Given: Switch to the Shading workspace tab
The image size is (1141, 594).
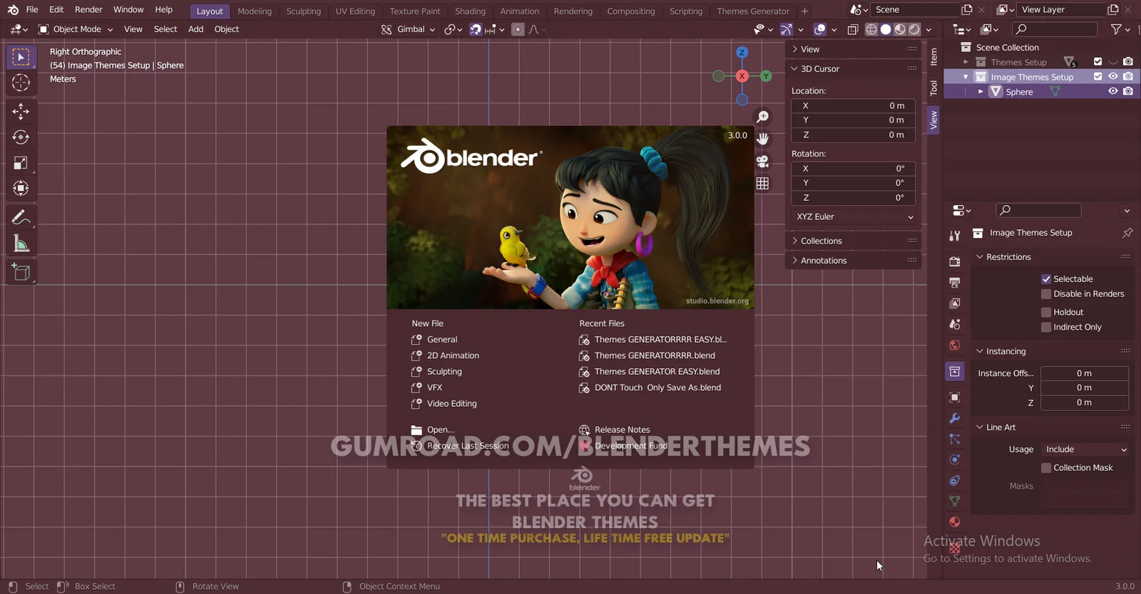Looking at the screenshot, I should pyautogui.click(x=470, y=11).
